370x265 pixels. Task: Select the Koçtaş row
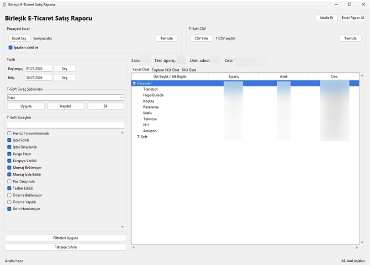click(x=245, y=101)
